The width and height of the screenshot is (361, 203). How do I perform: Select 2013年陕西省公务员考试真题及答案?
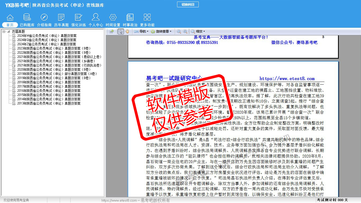pos(49,103)
